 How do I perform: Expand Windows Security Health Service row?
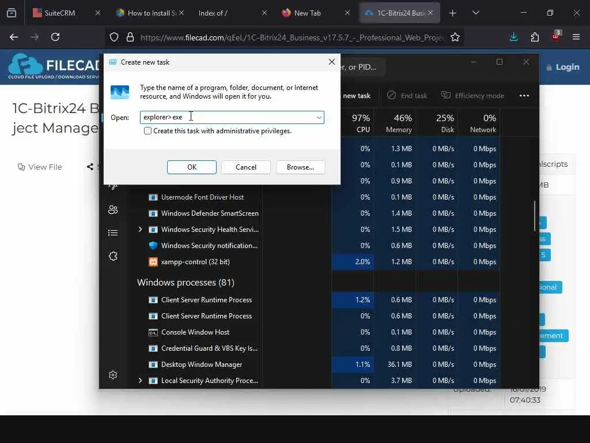point(140,229)
